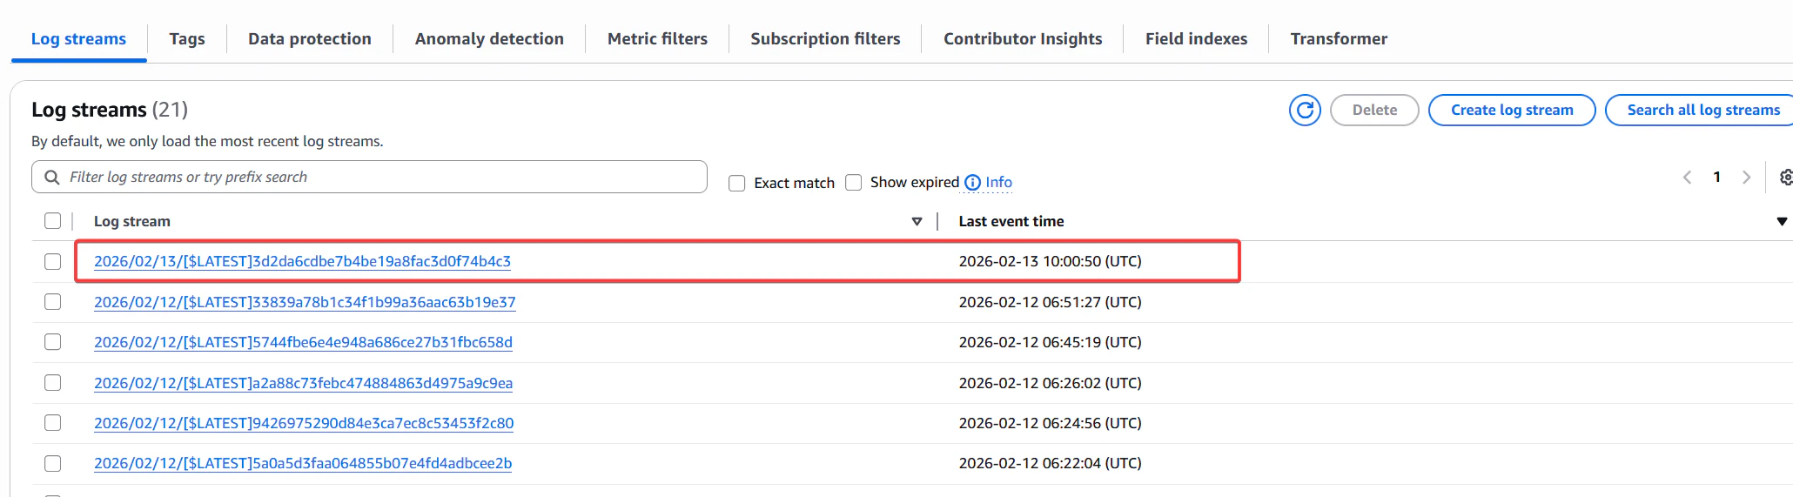The height and width of the screenshot is (497, 1793).
Task: Refresh the log streams list
Action: tap(1305, 111)
